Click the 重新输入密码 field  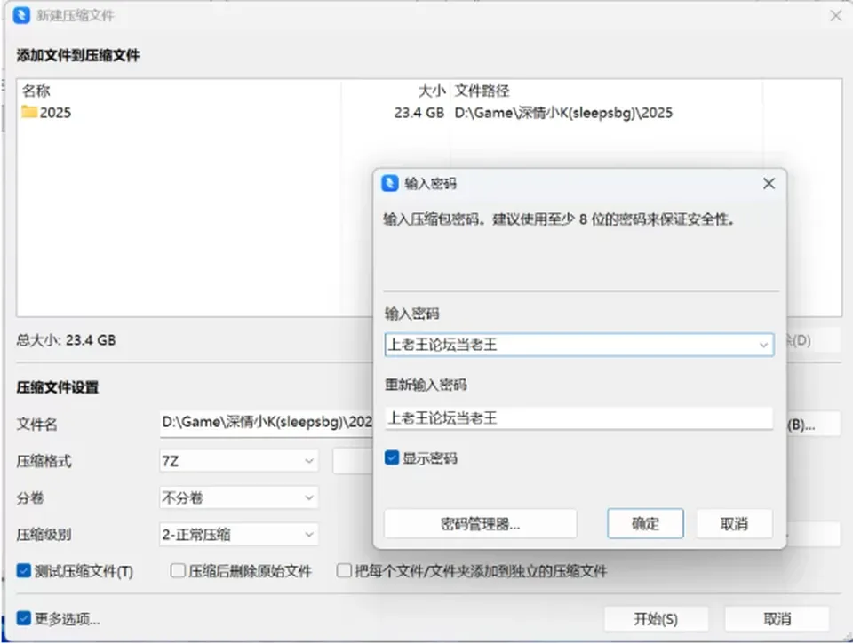click(x=578, y=418)
